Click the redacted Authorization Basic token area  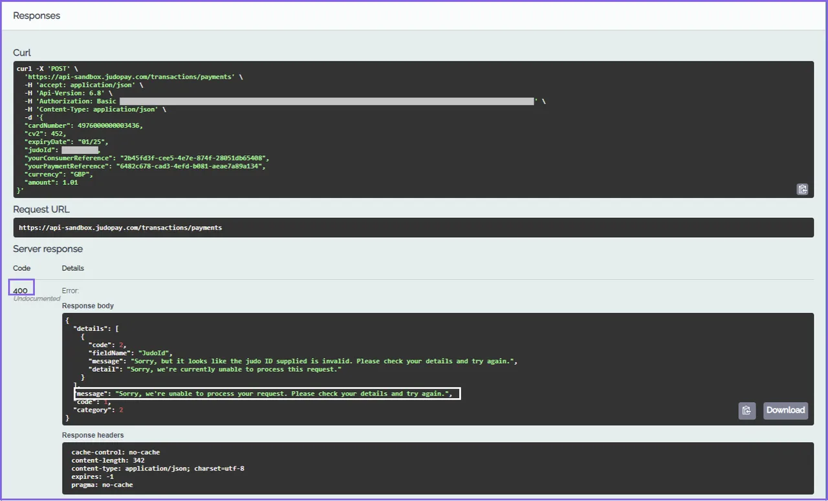pyautogui.click(x=326, y=101)
